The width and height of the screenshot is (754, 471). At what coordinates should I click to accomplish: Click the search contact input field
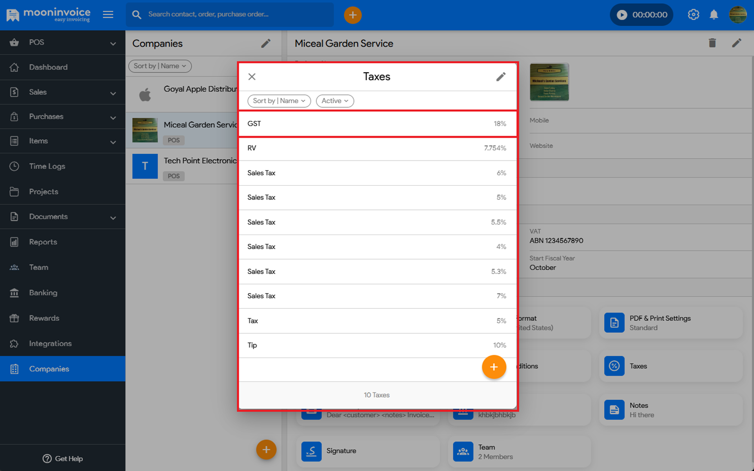tap(236, 15)
